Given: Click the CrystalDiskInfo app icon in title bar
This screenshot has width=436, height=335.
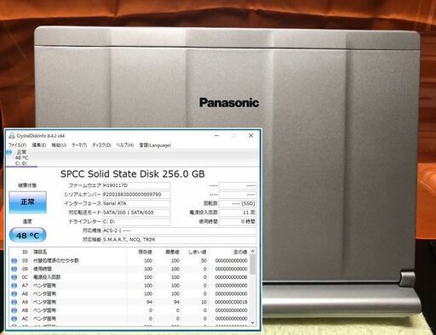Looking at the screenshot, I should click(12, 135).
